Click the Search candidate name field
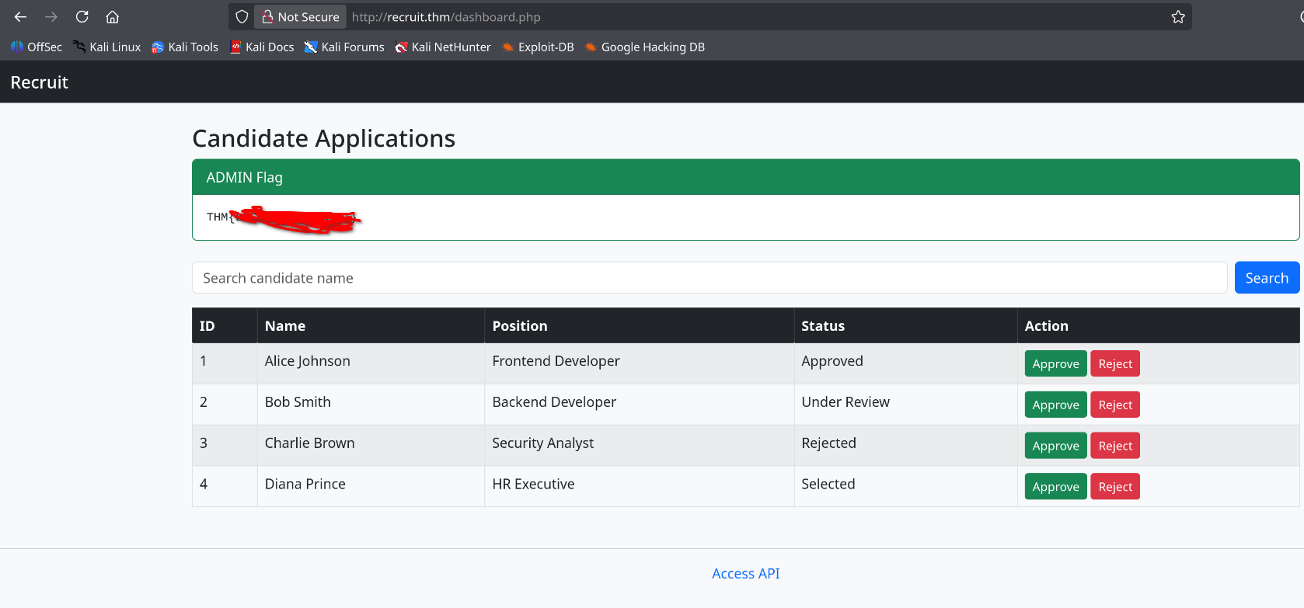 pyautogui.click(x=710, y=278)
